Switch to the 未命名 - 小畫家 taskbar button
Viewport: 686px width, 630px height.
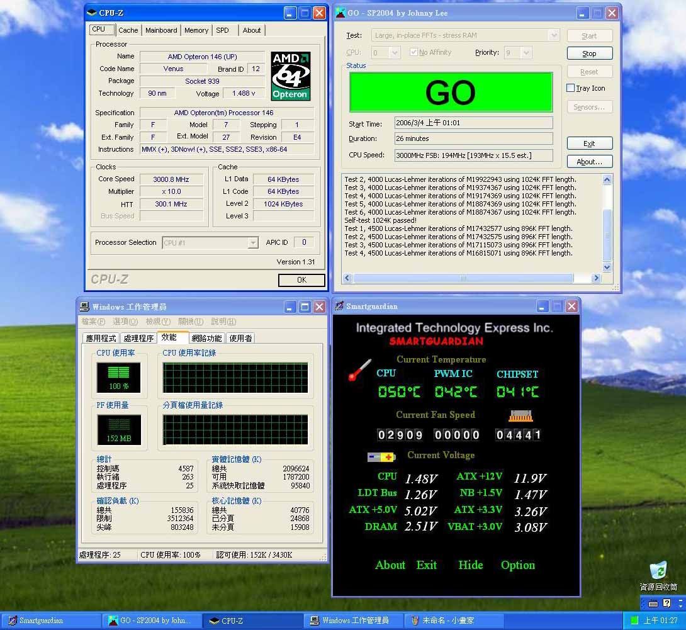click(447, 621)
